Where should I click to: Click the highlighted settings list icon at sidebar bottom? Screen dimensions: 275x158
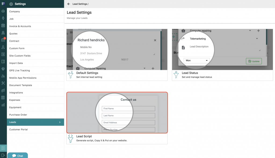[3, 148]
